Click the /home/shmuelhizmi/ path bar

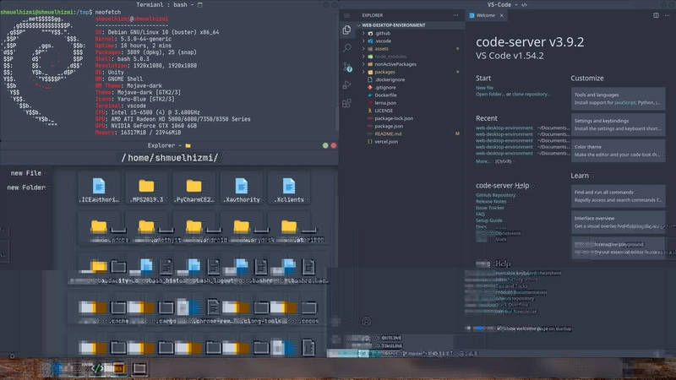tap(170, 158)
